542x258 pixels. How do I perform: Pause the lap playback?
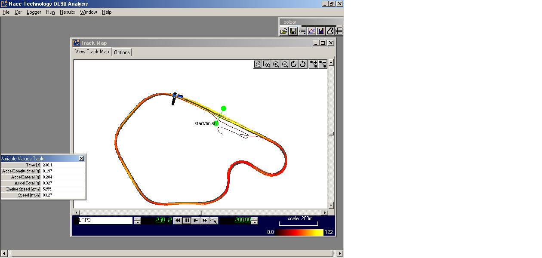coord(187,221)
